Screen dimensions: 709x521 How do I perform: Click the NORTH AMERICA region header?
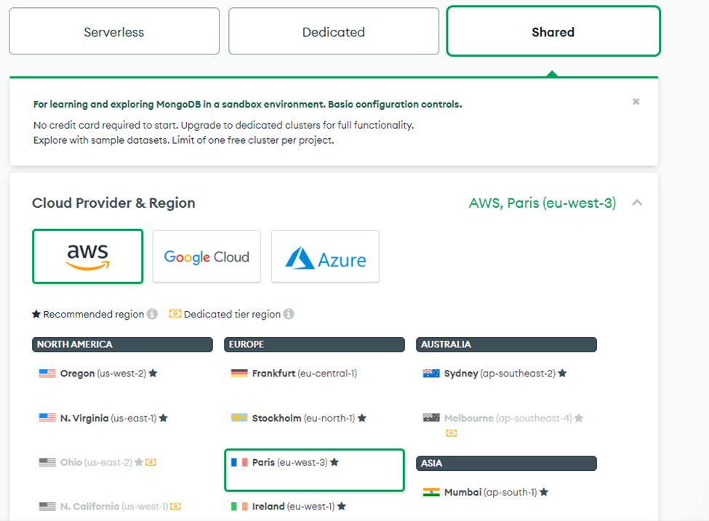tap(122, 344)
